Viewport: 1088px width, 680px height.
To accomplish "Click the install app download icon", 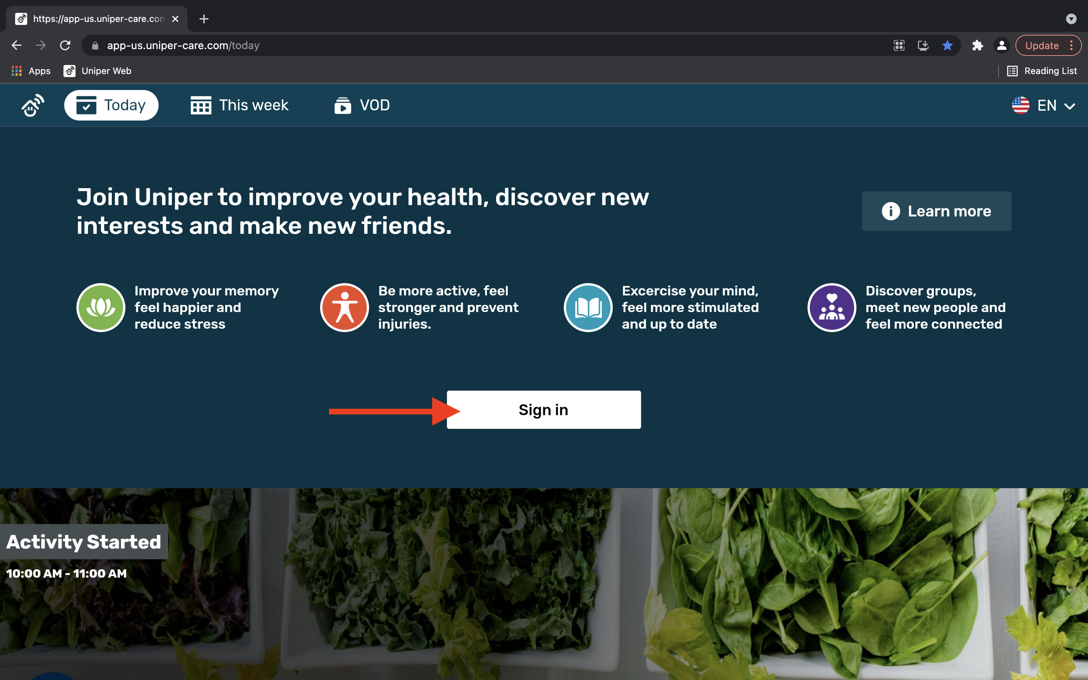I will [923, 45].
